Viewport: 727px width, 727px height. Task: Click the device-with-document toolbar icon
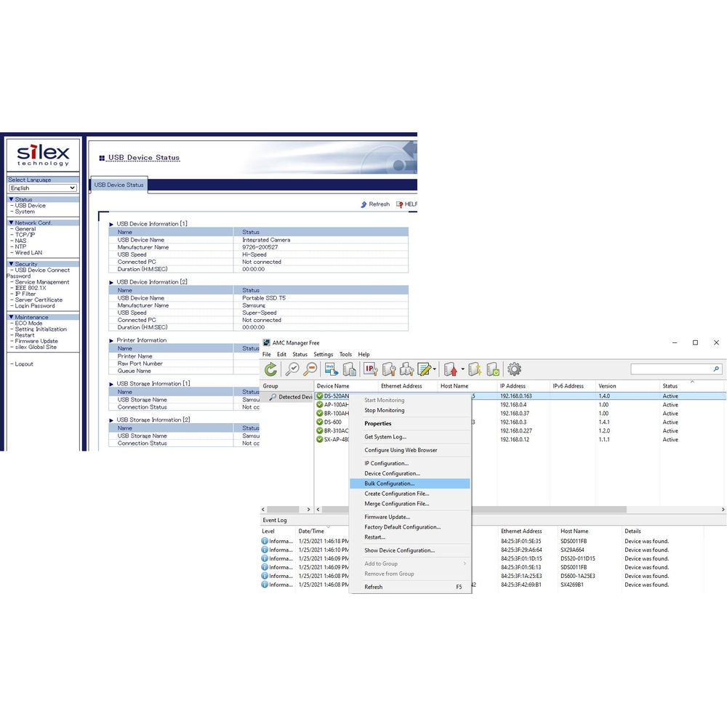[349, 369]
